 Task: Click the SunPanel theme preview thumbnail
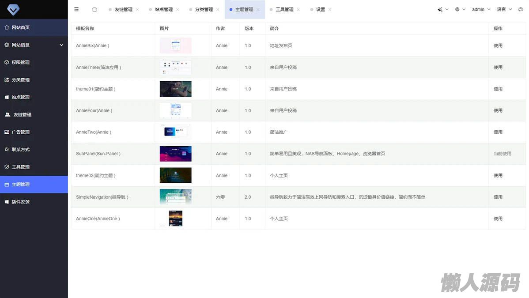tap(175, 154)
